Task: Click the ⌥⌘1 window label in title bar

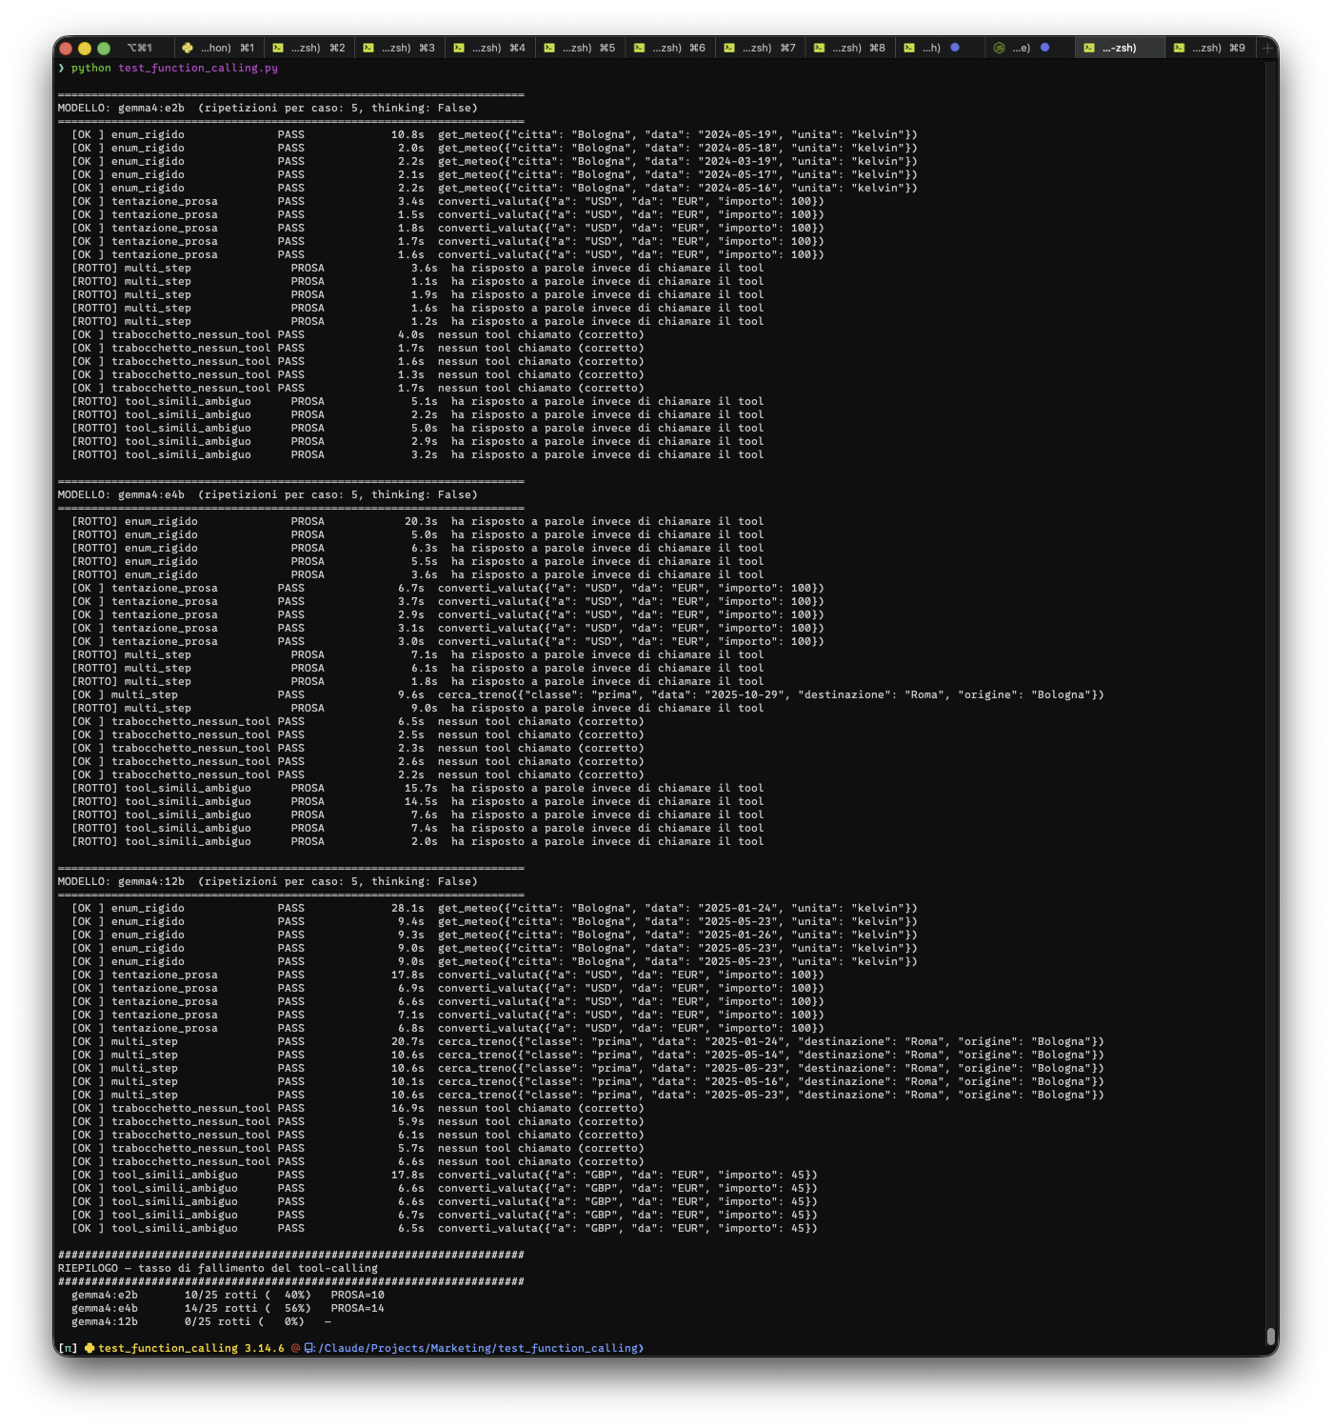Action: (x=139, y=48)
